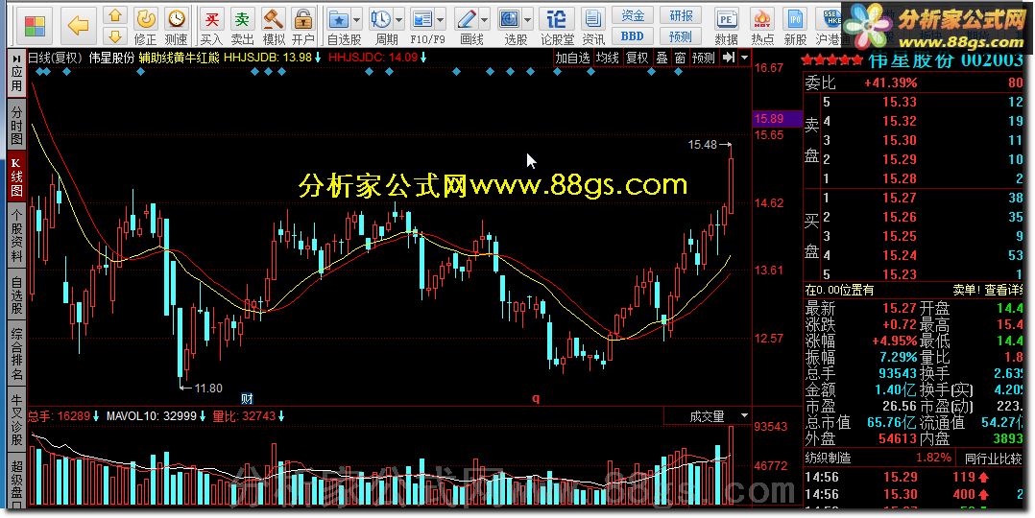The image size is (1035, 518).
Task: Click the arrow after HHJSJDC value
Action: point(423,58)
